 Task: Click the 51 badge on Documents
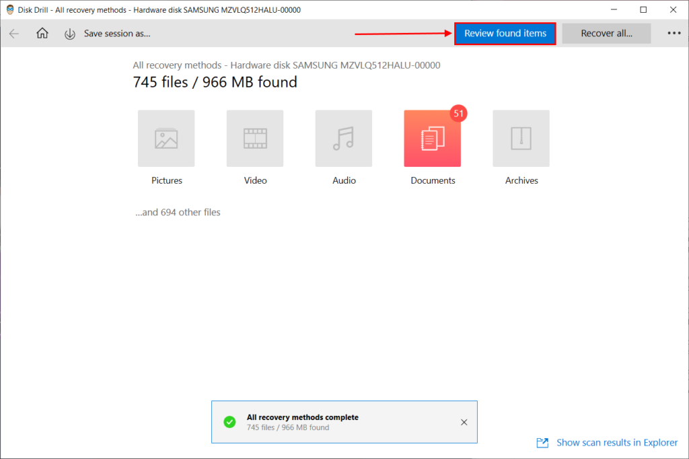pos(459,114)
